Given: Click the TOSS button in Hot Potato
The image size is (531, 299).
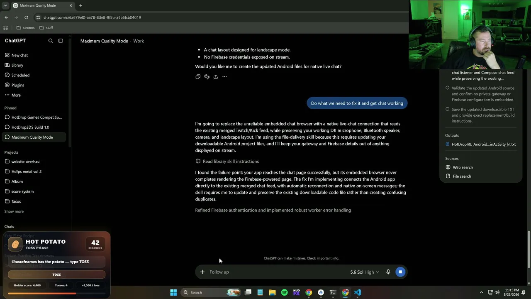Looking at the screenshot, I should coord(56,274).
